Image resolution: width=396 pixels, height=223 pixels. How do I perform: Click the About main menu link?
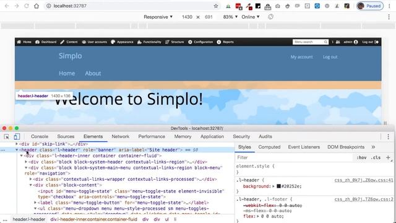click(x=93, y=73)
